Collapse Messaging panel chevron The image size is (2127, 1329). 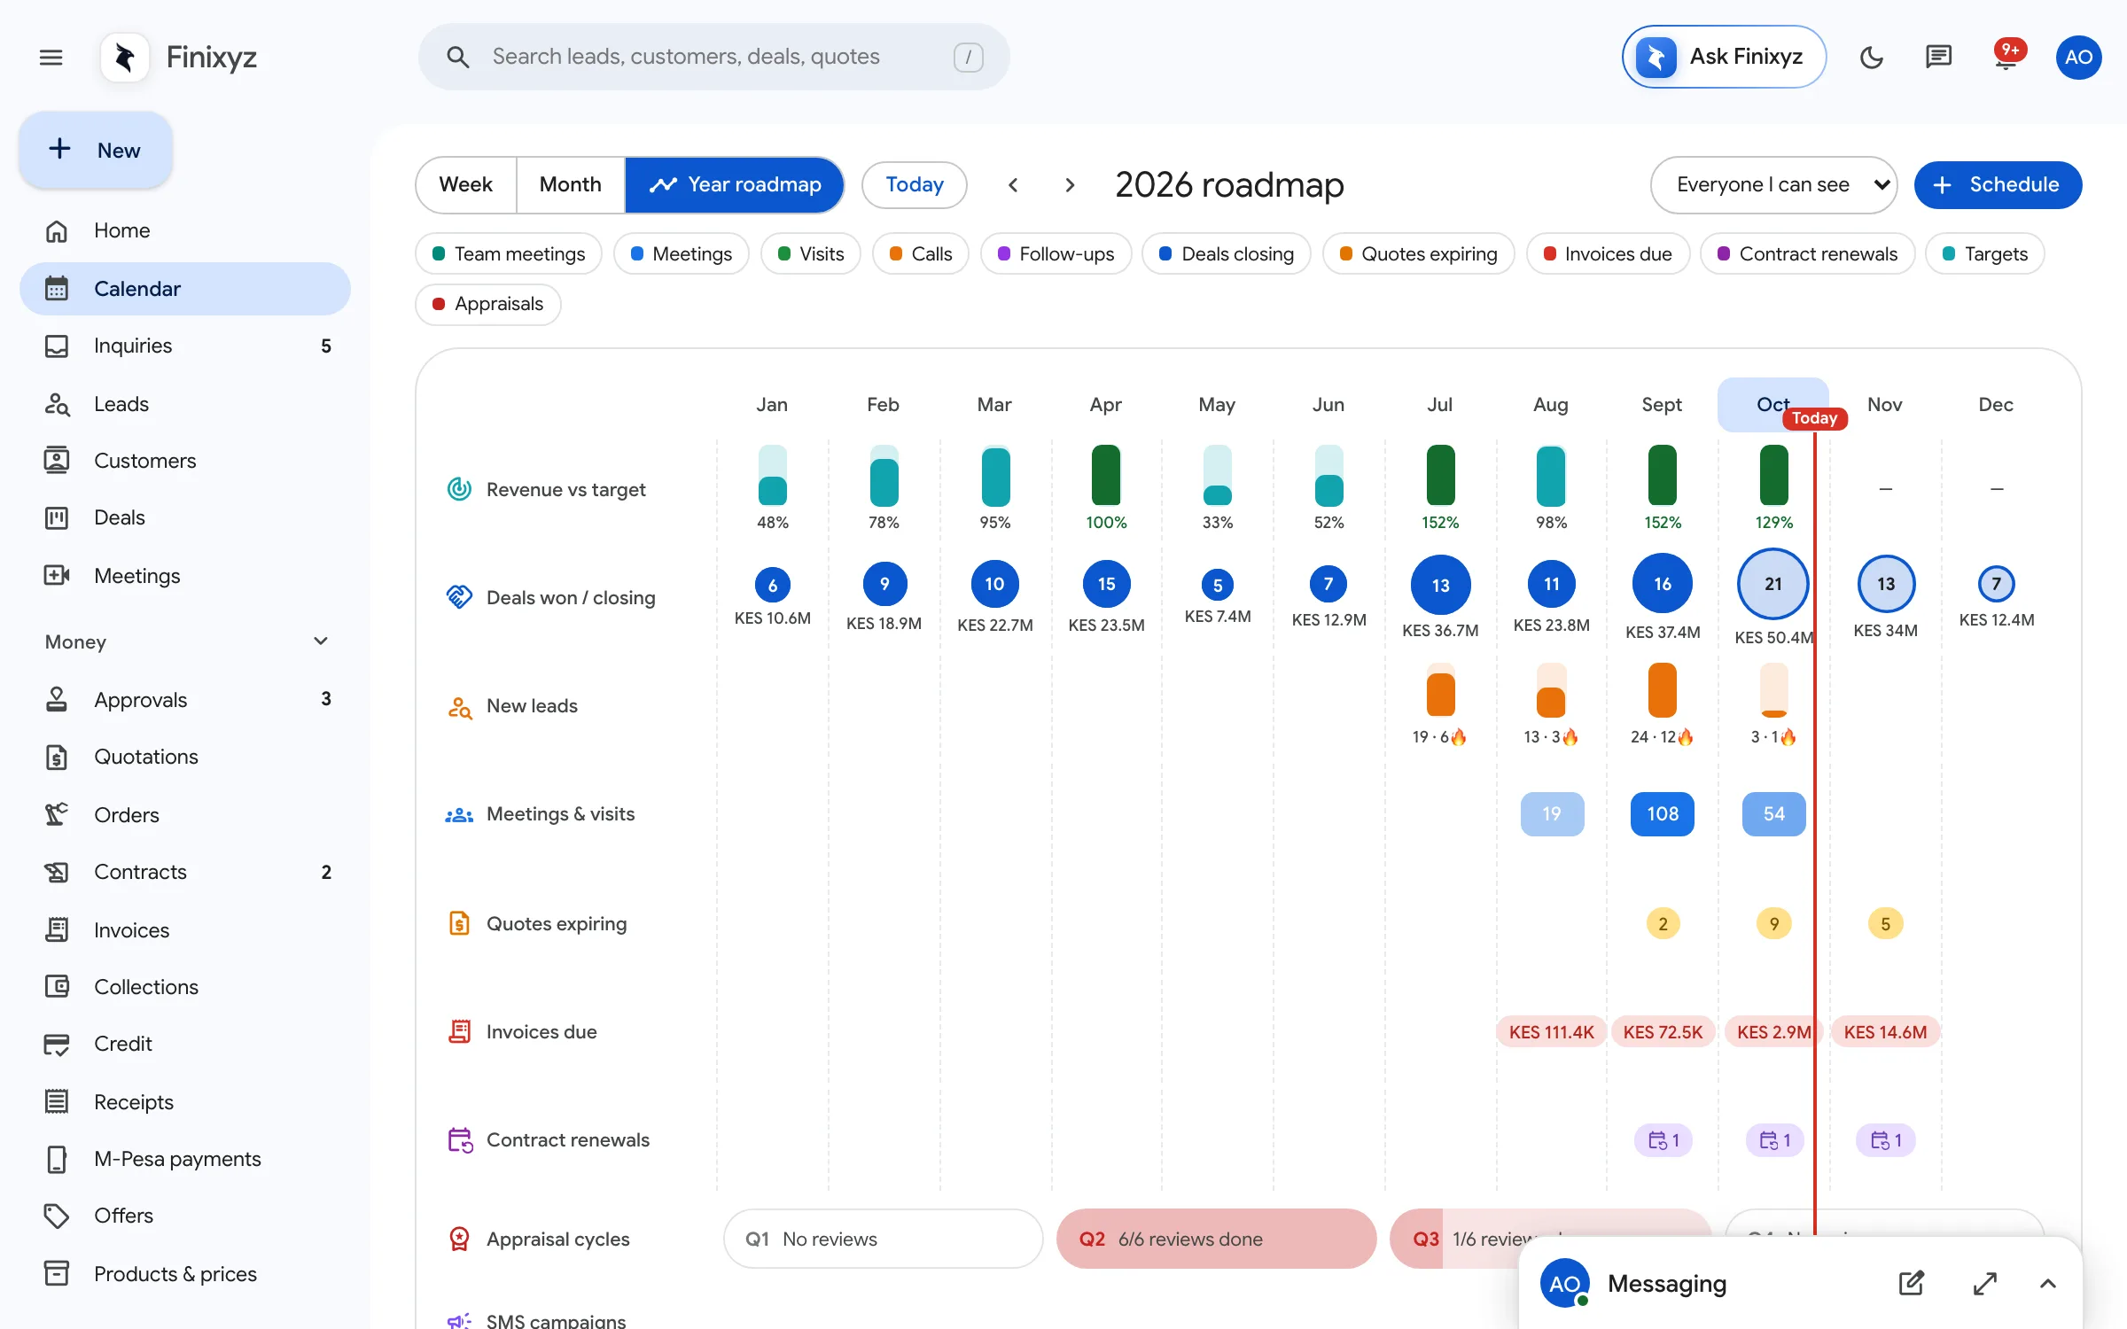[x=2047, y=1283]
